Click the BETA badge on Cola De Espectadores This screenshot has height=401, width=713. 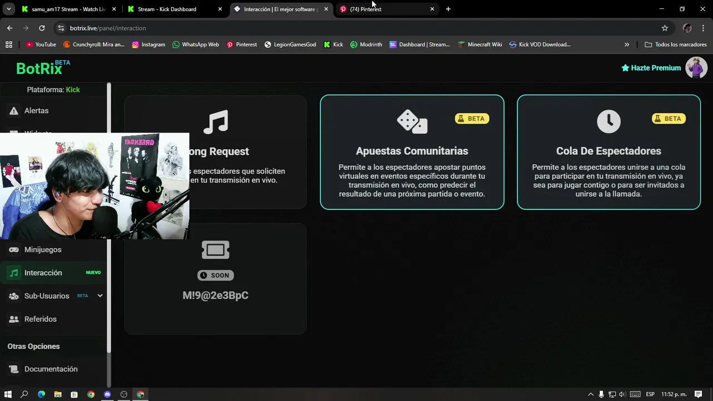click(x=668, y=119)
